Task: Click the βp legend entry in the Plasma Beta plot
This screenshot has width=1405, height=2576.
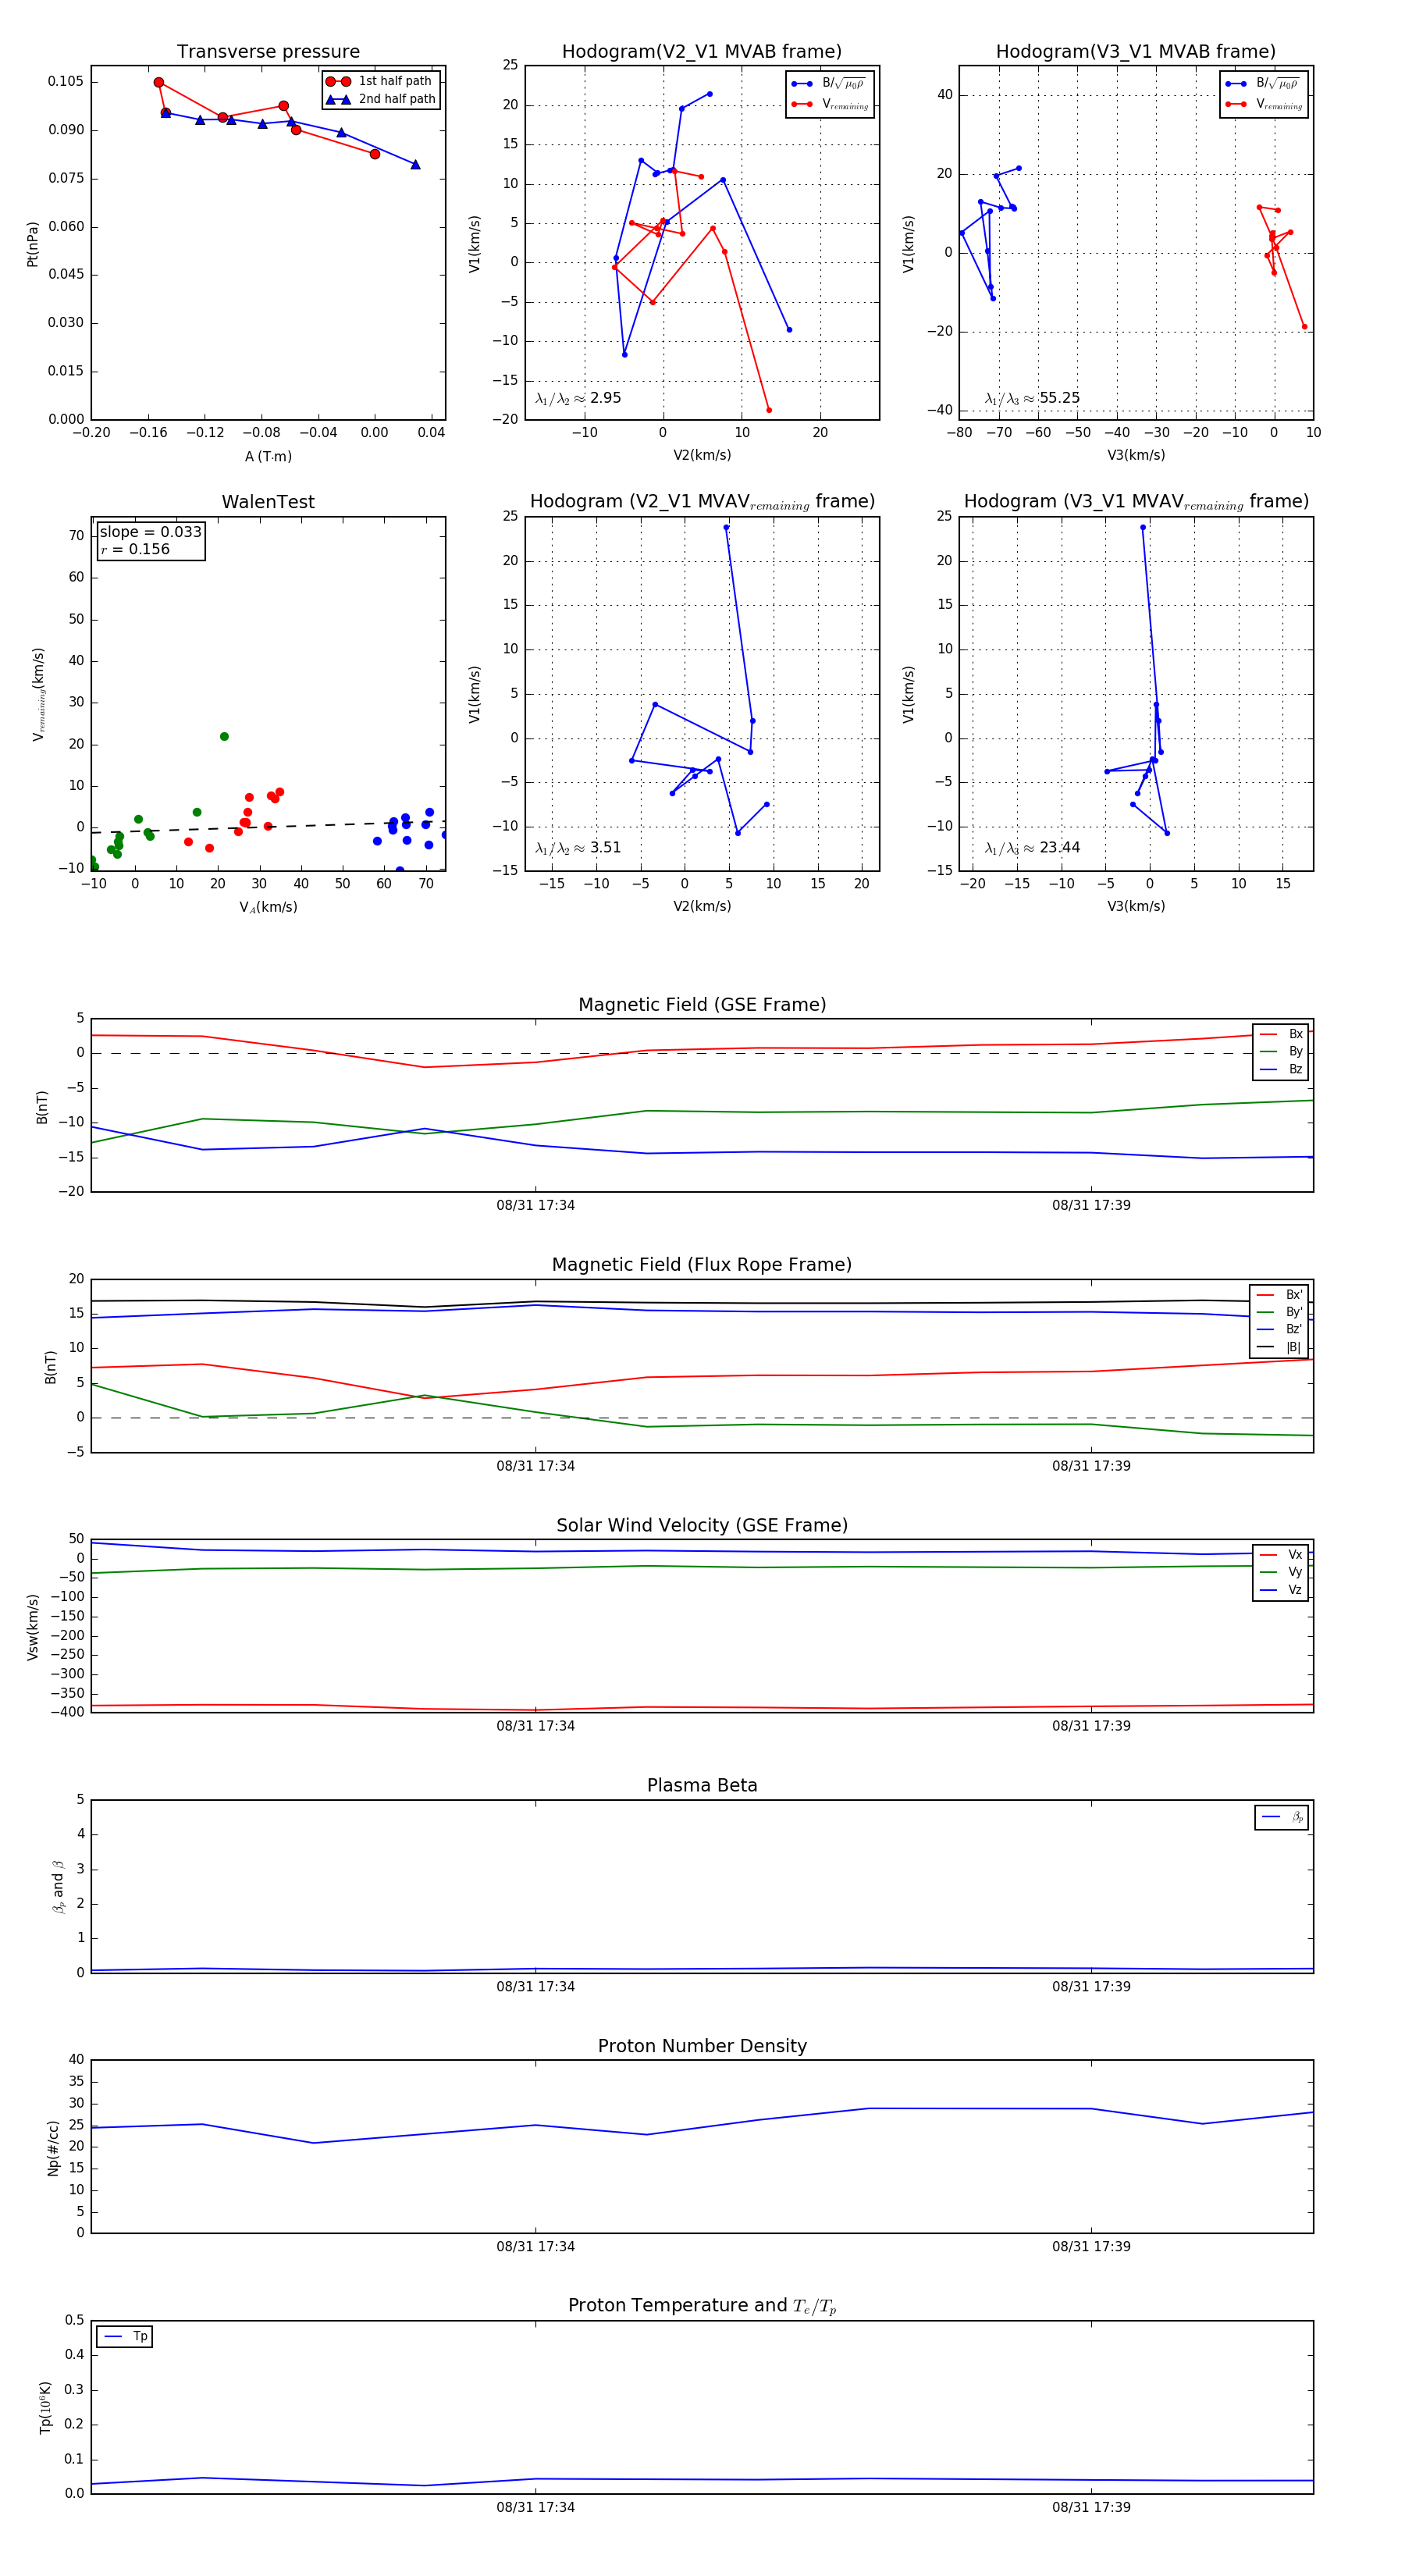Action: 1283,1817
